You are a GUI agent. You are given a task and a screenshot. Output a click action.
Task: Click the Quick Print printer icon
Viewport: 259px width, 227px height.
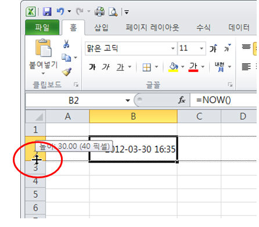(99, 12)
